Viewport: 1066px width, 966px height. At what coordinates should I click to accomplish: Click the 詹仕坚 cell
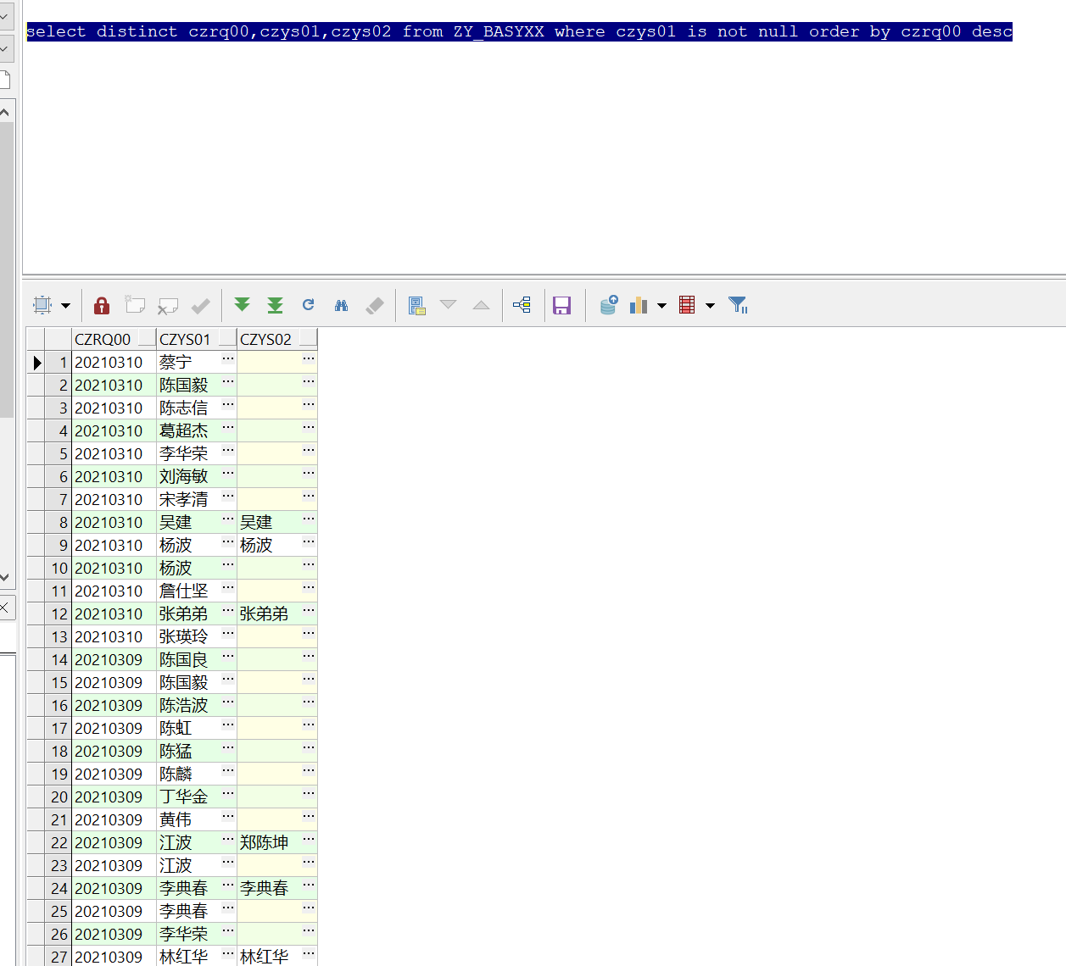pos(196,591)
